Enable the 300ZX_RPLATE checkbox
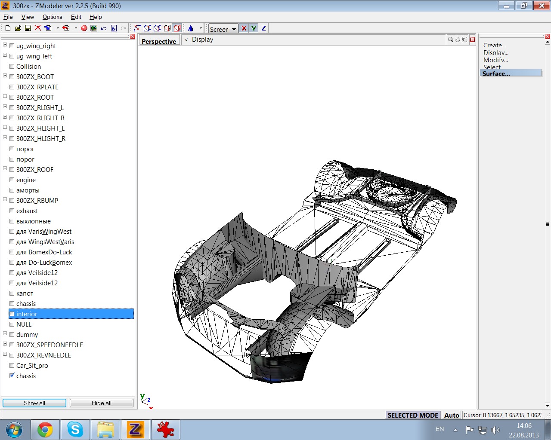Screen dimensions: 551x440 point(12,87)
